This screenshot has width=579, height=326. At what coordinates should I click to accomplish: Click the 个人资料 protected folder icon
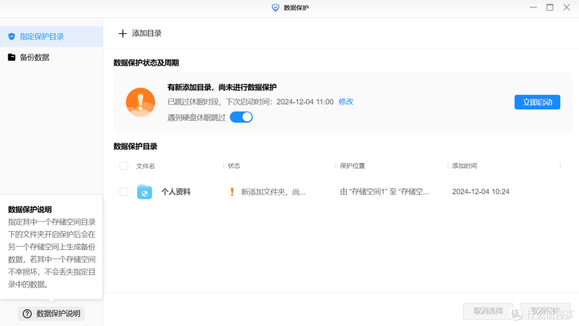(x=144, y=192)
